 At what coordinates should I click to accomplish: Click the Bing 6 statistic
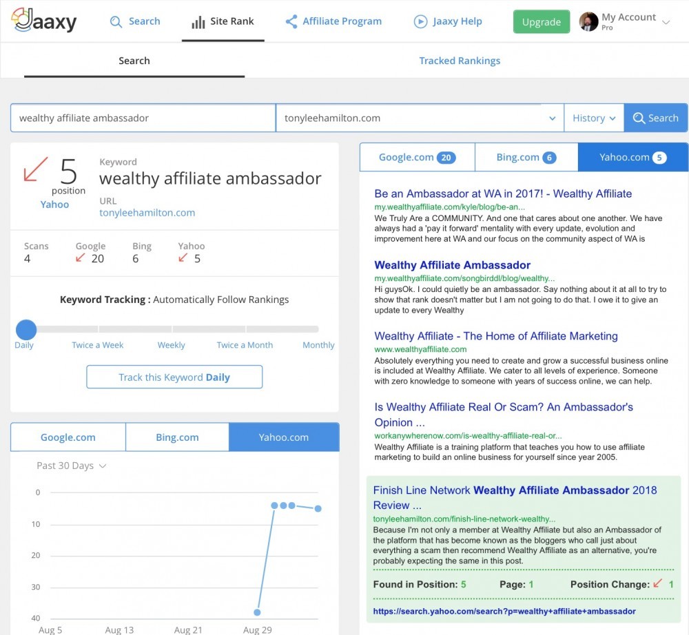(141, 253)
